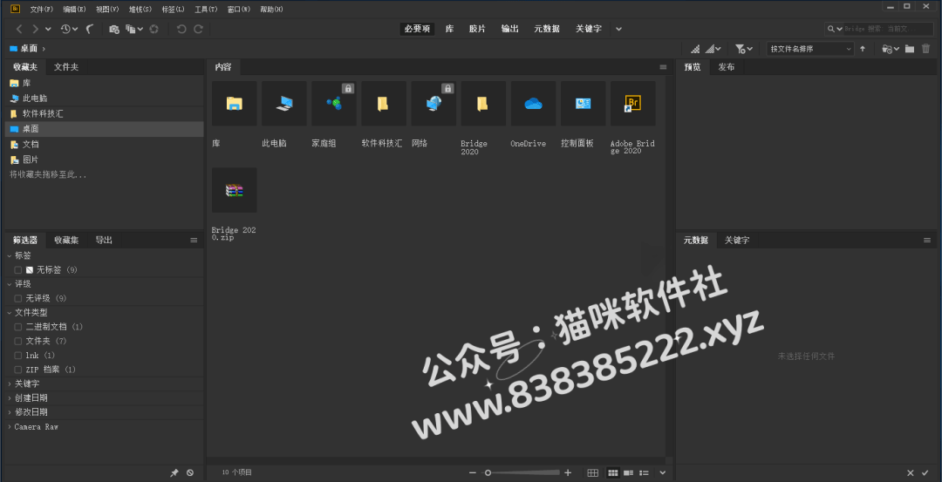Open workspace list chevron after 关键字
Viewport: 942px width, 482px height.
pos(618,29)
